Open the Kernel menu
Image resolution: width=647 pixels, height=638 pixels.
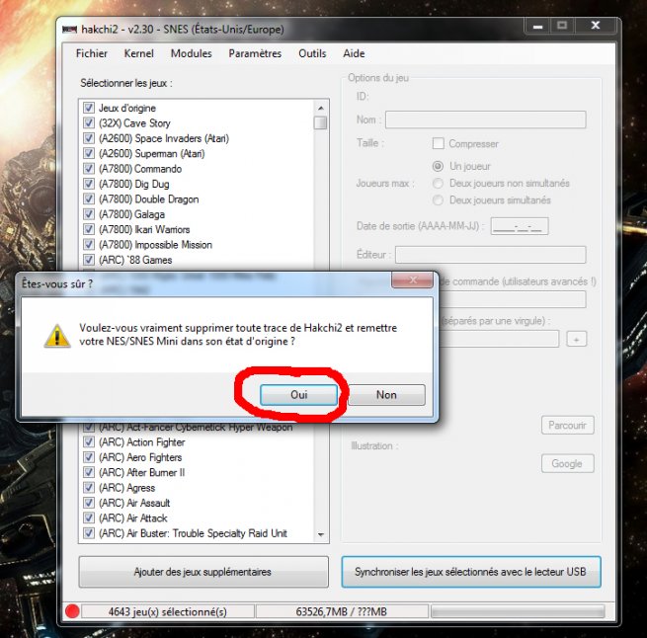138,53
